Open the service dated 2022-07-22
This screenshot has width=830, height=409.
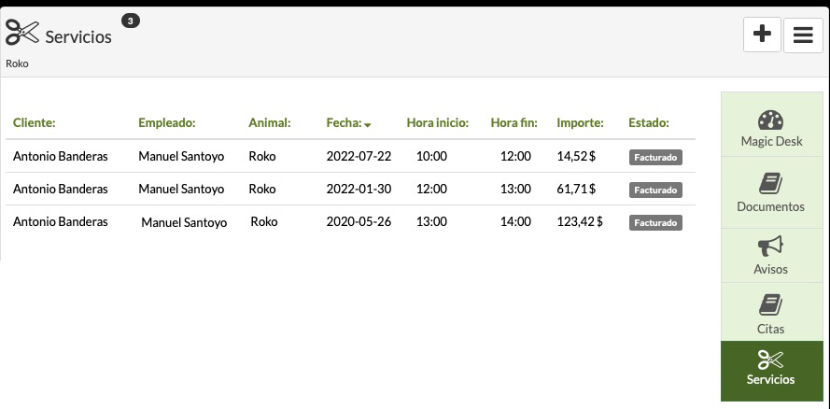point(359,156)
